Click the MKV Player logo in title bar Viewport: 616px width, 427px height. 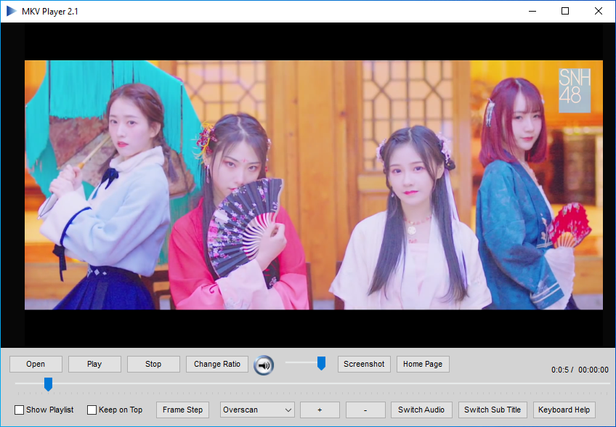12,11
